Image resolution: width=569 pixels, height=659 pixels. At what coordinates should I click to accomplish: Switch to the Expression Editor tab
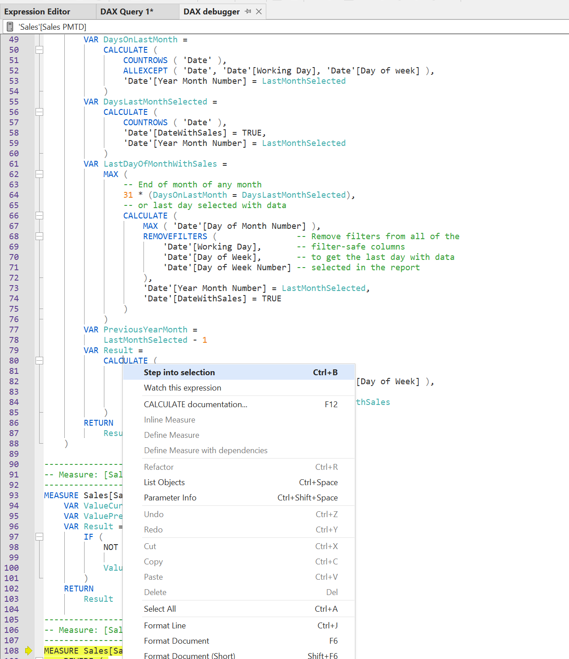point(37,12)
